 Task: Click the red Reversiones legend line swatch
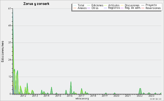coord(143,8)
